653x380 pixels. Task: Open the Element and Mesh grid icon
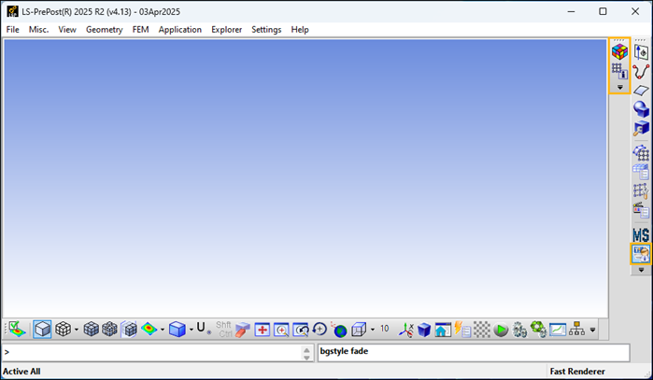642,153
